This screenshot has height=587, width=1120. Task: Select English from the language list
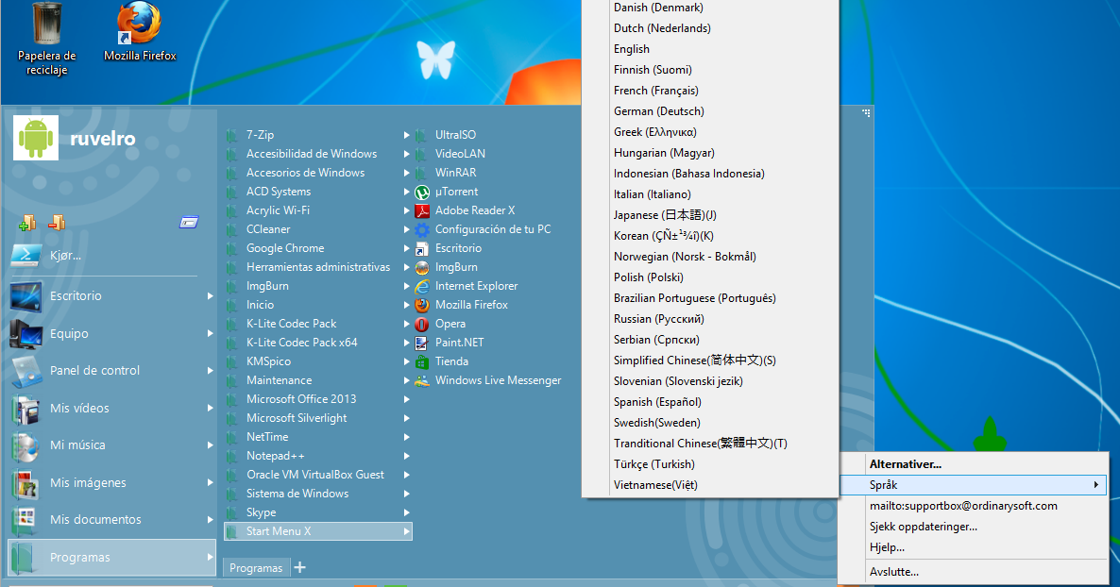[x=631, y=48]
